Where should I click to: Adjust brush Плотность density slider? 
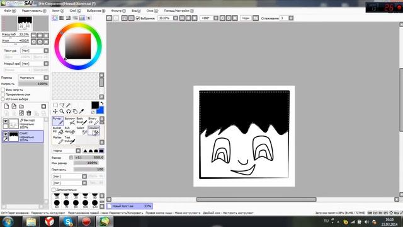pos(89,170)
